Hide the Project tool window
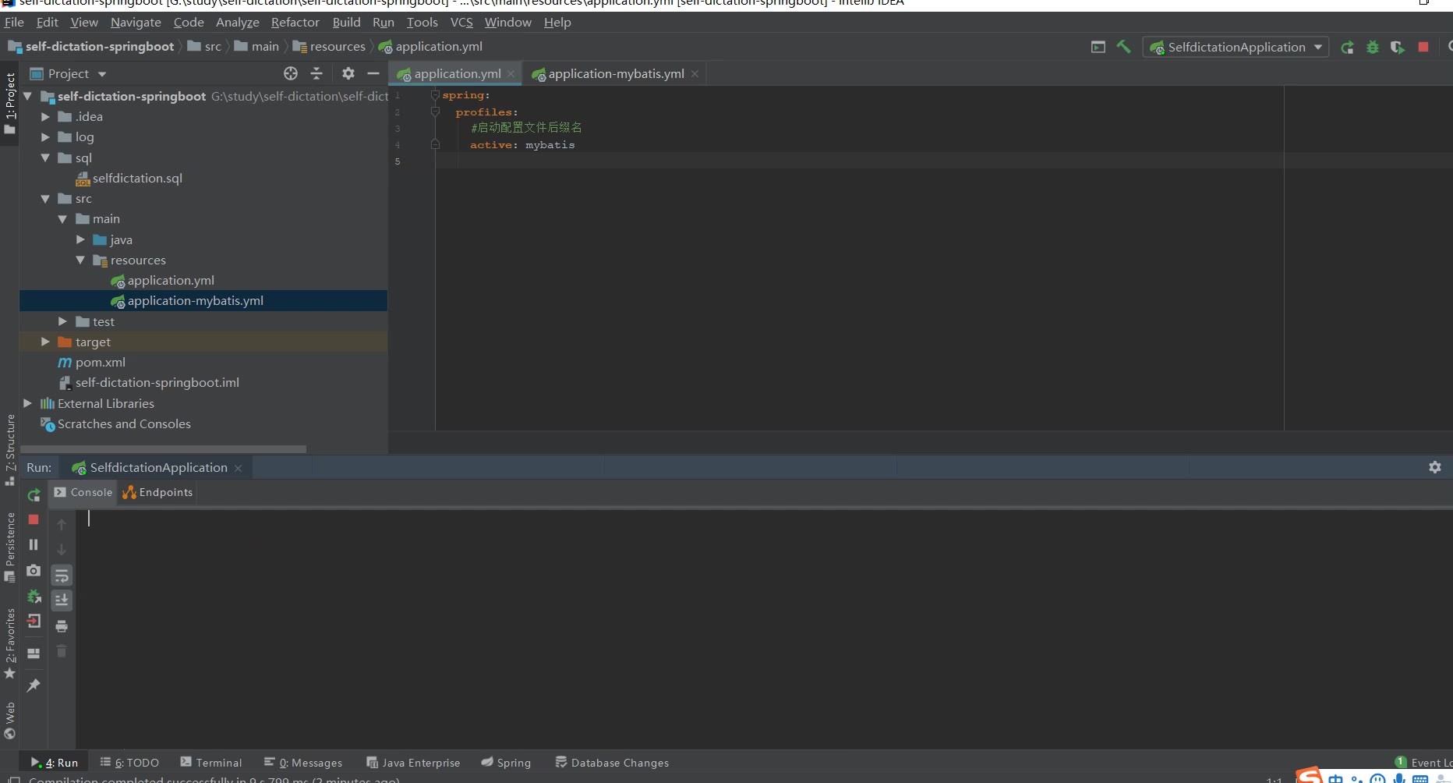This screenshot has width=1453, height=783. point(373,73)
